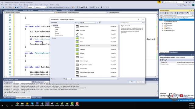The width and height of the screenshot is (195, 109).
Task: Open the Any CPU platform dropdown
Action: 41,7
